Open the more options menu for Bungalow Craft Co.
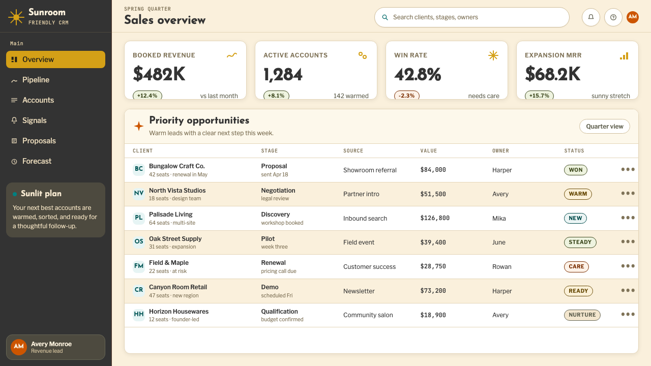The image size is (651, 366). point(628,169)
